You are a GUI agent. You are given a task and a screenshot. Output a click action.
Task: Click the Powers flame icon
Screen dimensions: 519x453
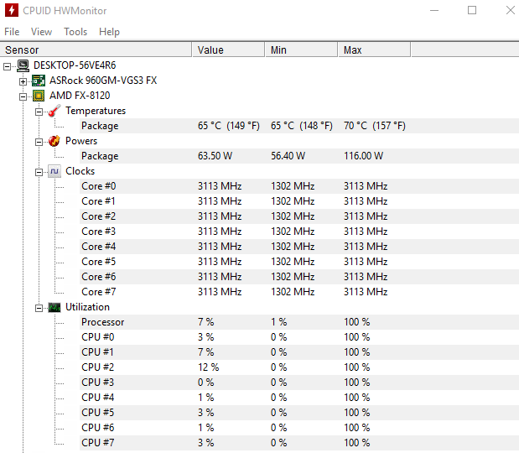[x=54, y=141]
